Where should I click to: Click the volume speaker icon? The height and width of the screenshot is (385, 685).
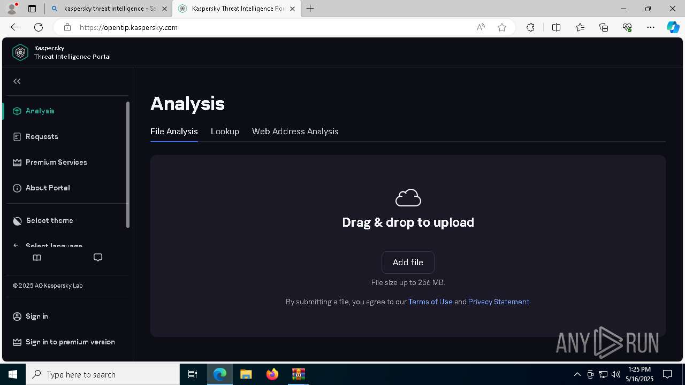click(616, 374)
